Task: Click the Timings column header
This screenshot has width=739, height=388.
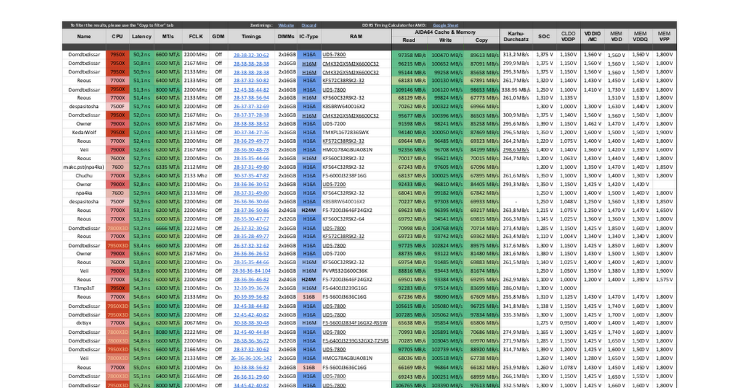Action: pos(251,36)
